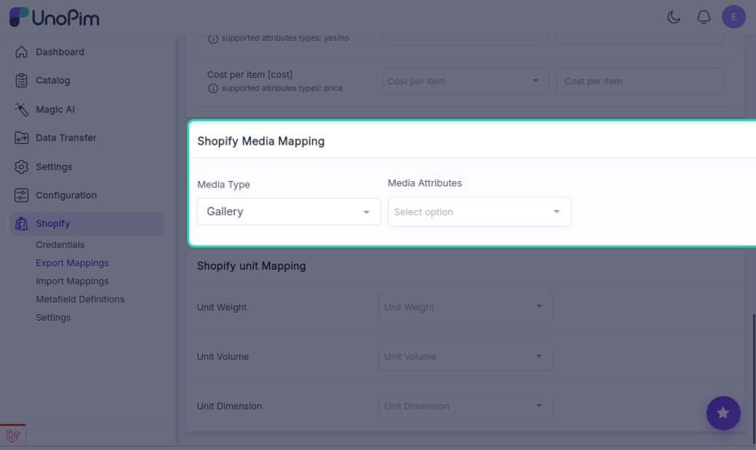The image size is (756, 450).
Task: Click the Catalog clipboard icon
Action: [21, 81]
